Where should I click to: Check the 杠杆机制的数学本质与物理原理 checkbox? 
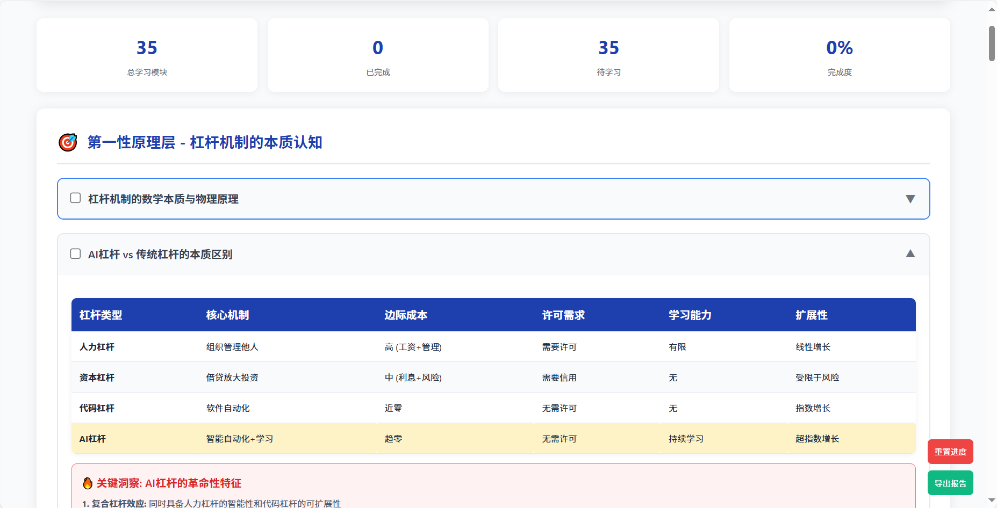[x=76, y=198]
